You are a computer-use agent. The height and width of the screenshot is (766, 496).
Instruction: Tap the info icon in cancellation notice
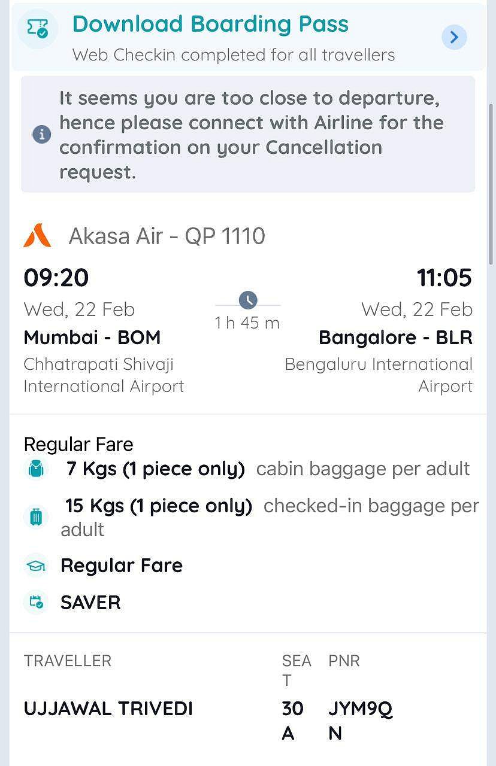(x=41, y=135)
